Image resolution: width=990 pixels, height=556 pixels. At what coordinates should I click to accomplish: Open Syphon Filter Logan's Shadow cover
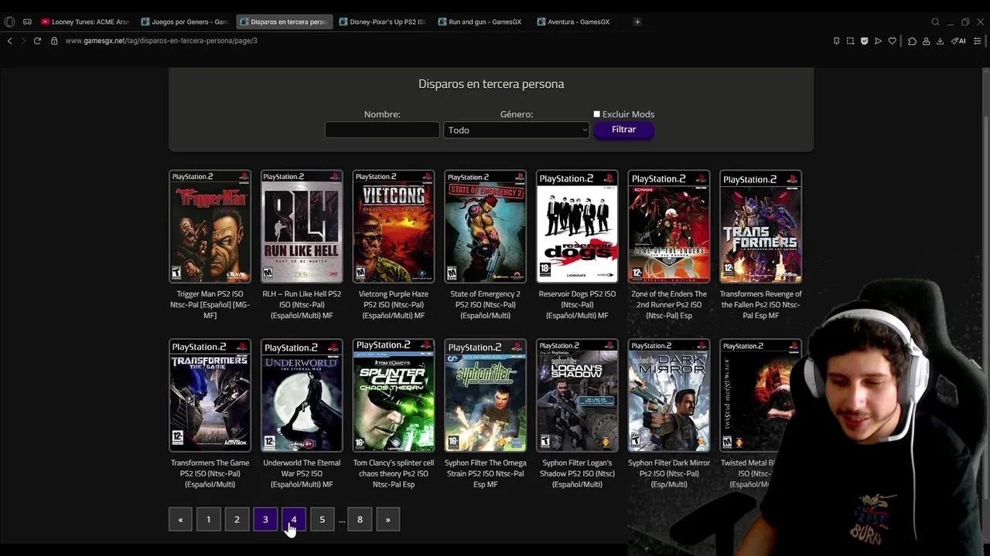(x=577, y=395)
